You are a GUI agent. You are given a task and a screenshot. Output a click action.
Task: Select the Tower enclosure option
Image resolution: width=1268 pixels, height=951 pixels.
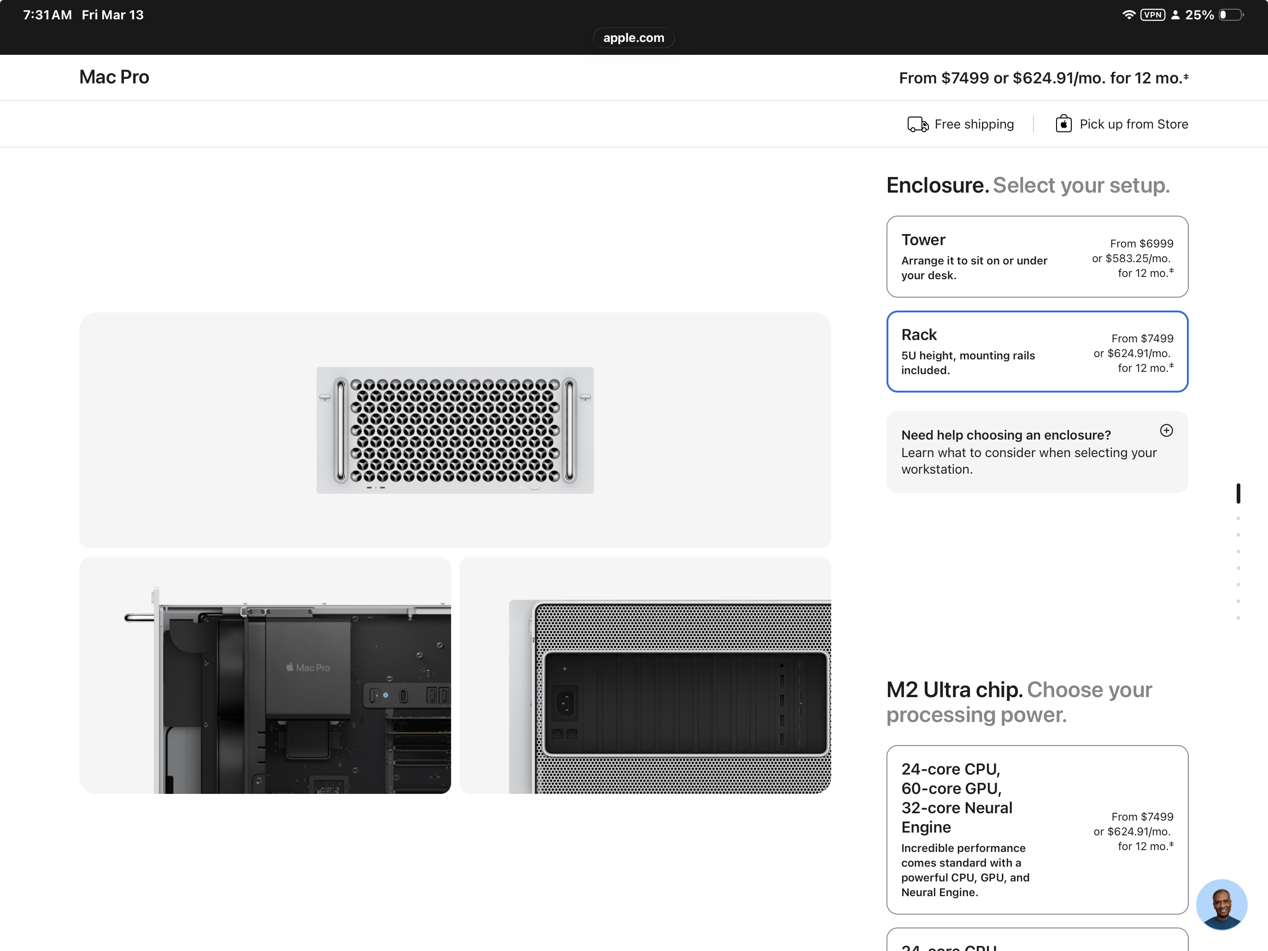point(1036,256)
